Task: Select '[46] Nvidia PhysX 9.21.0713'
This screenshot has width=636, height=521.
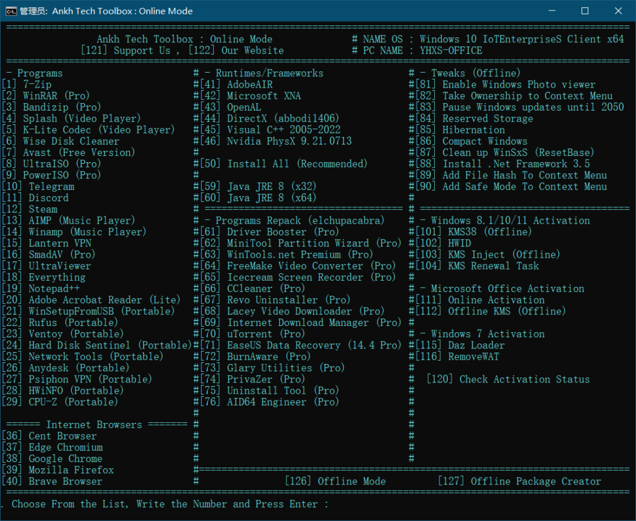Action: (275, 141)
